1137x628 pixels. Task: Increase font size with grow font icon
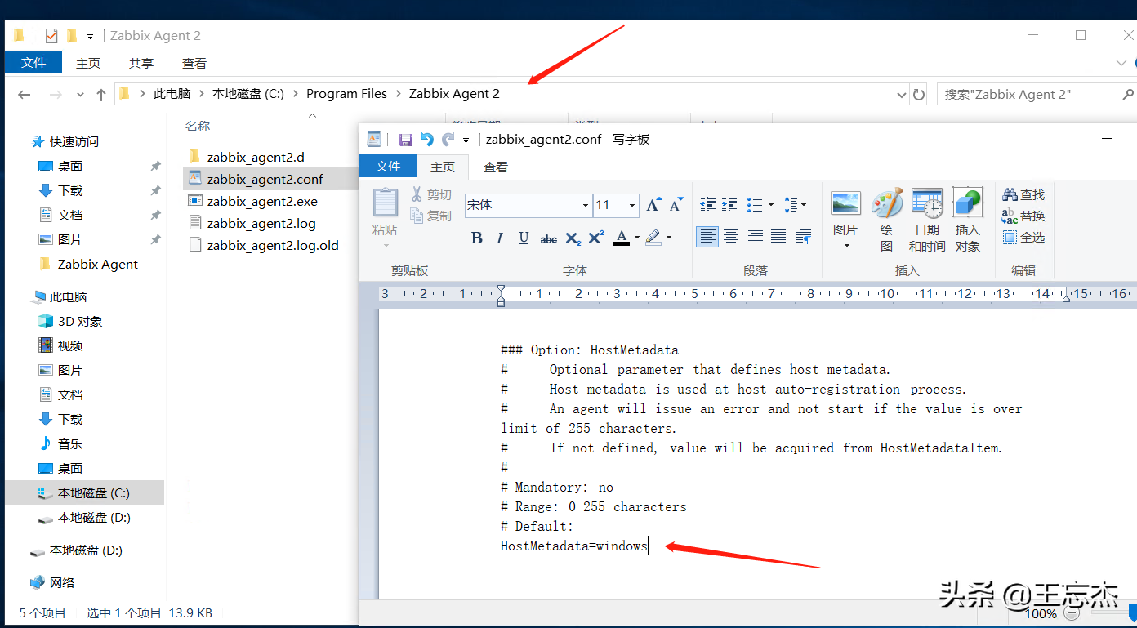(x=653, y=205)
